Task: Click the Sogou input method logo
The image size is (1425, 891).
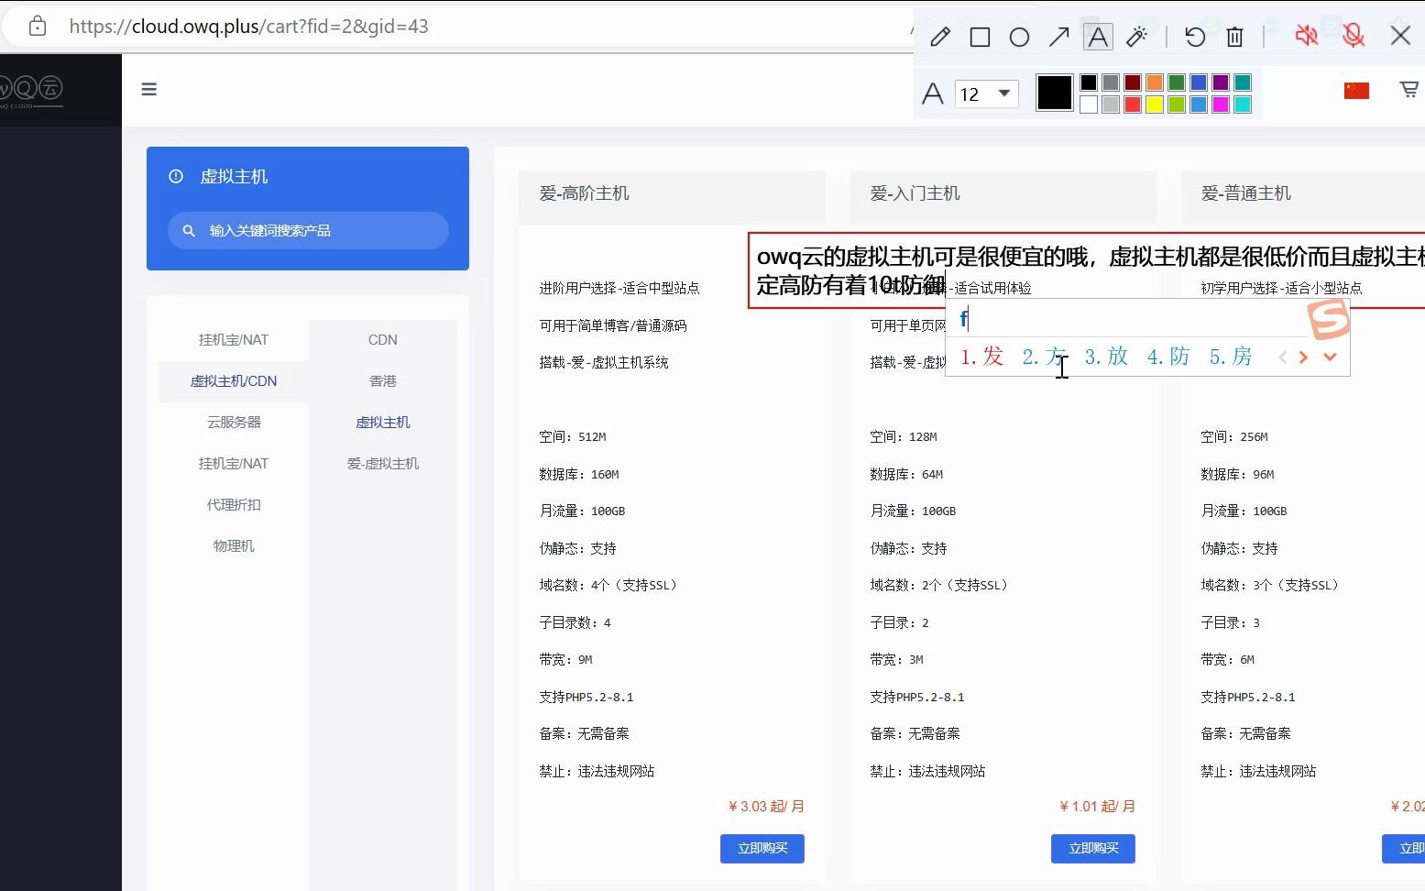Action: (x=1329, y=319)
